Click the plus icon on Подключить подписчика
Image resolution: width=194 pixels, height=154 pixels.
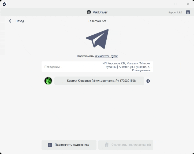(50, 145)
